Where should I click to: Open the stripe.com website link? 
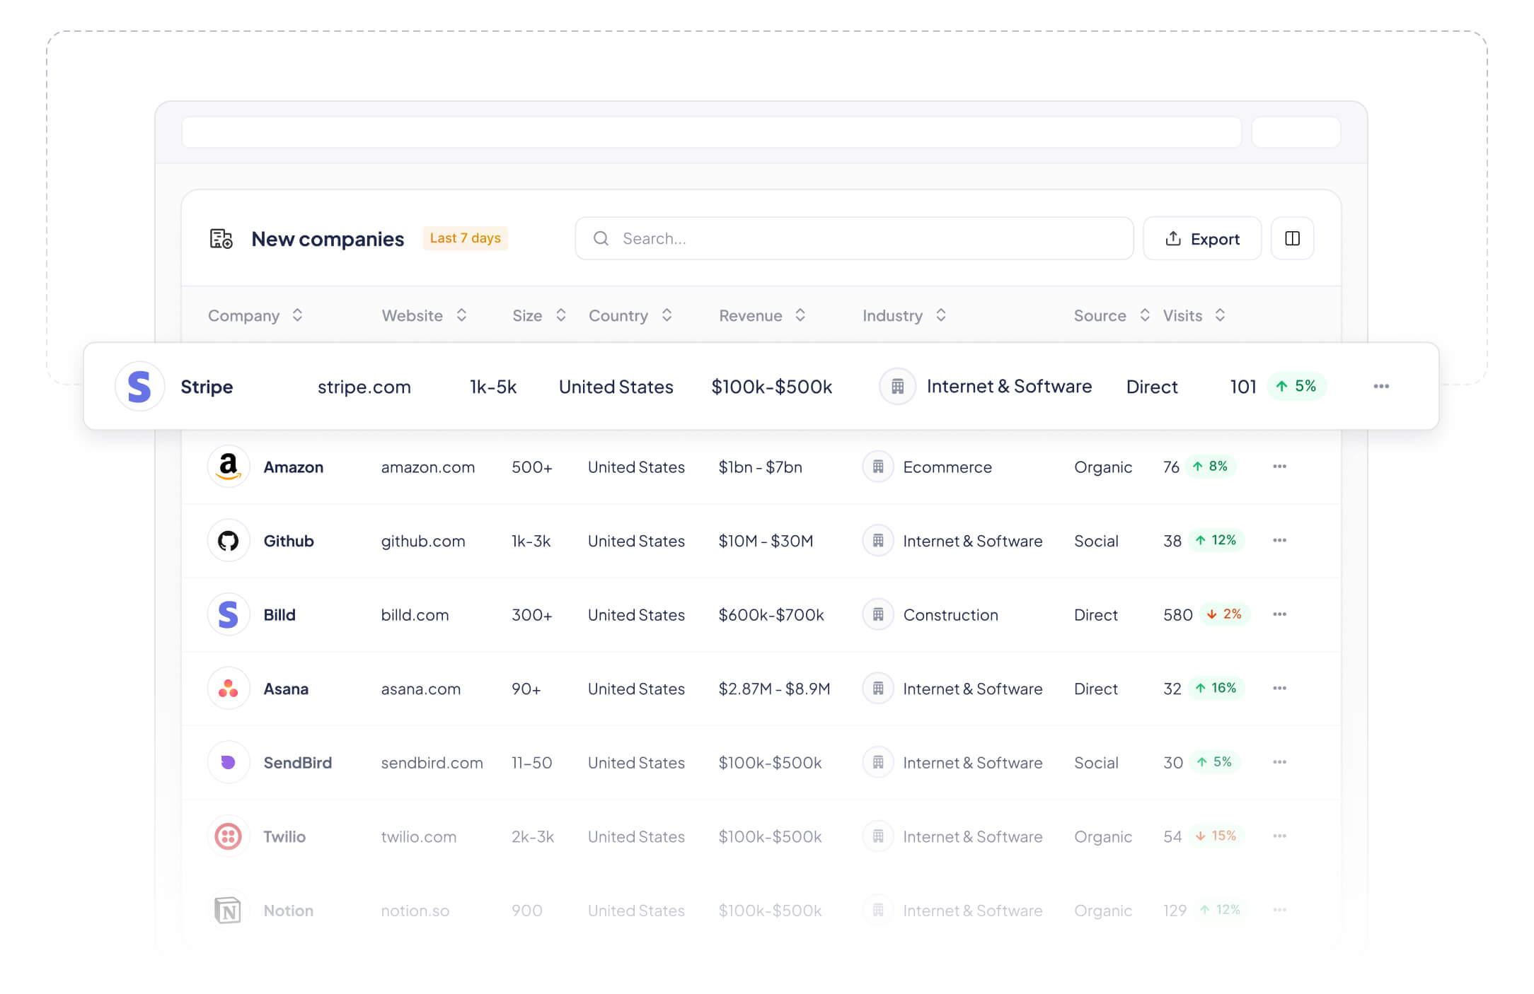(x=364, y=387)
